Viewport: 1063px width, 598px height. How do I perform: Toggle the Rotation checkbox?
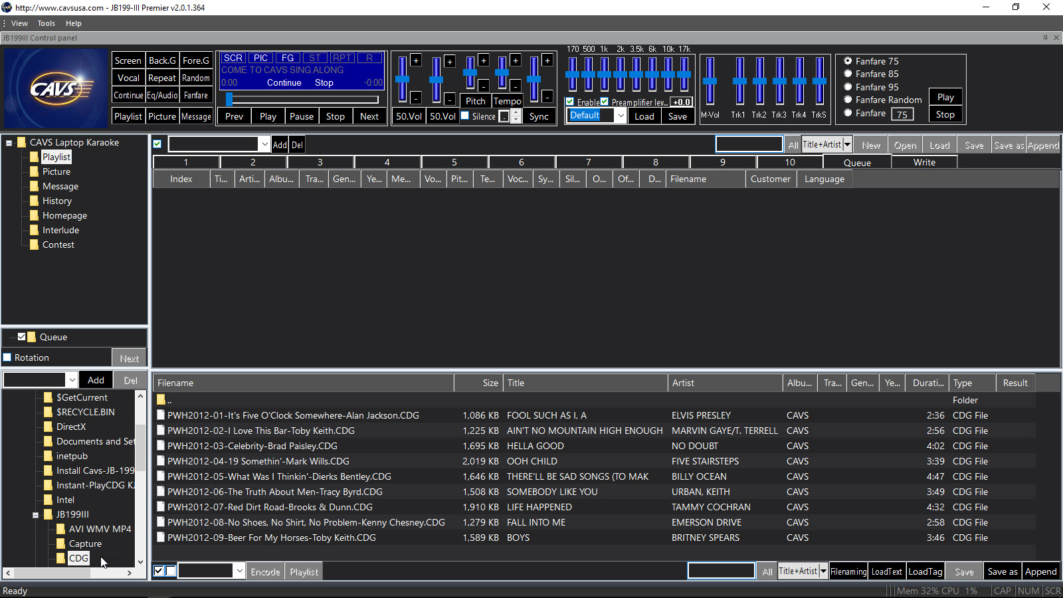7,357
